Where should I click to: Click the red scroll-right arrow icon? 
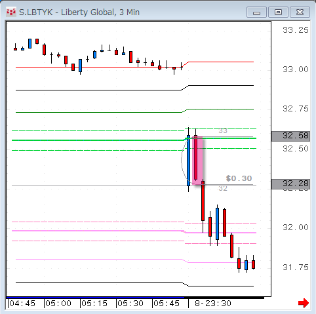[304, 303]
